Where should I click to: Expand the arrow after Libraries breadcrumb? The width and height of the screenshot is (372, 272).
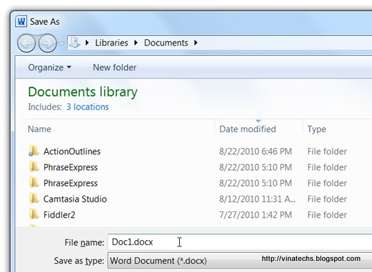click(x=136, y=43)
